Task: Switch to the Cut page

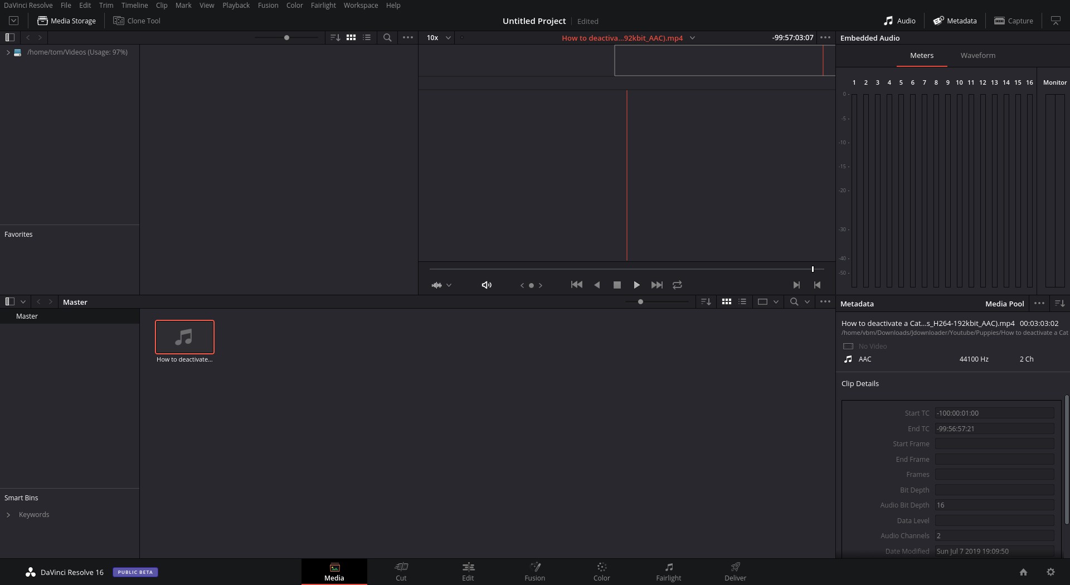Action: click(401, 572)
